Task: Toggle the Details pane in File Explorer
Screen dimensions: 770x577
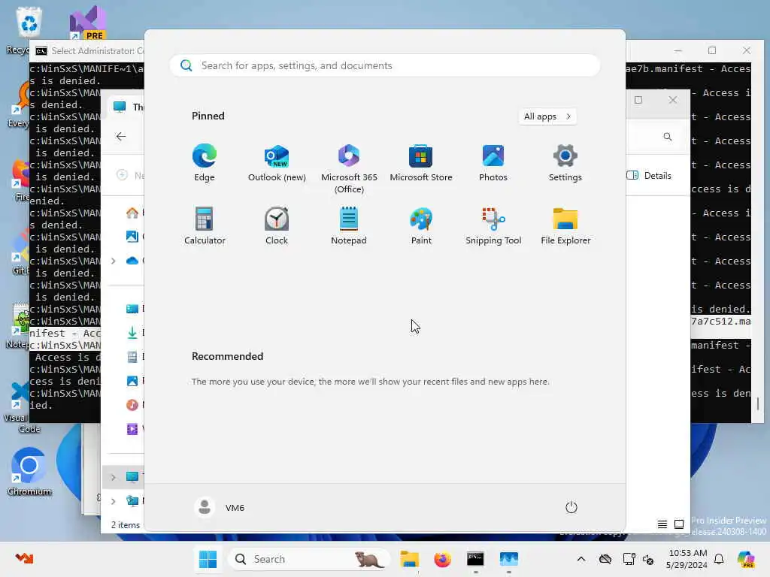Action: pyautogui.click(x=649, y=176)
